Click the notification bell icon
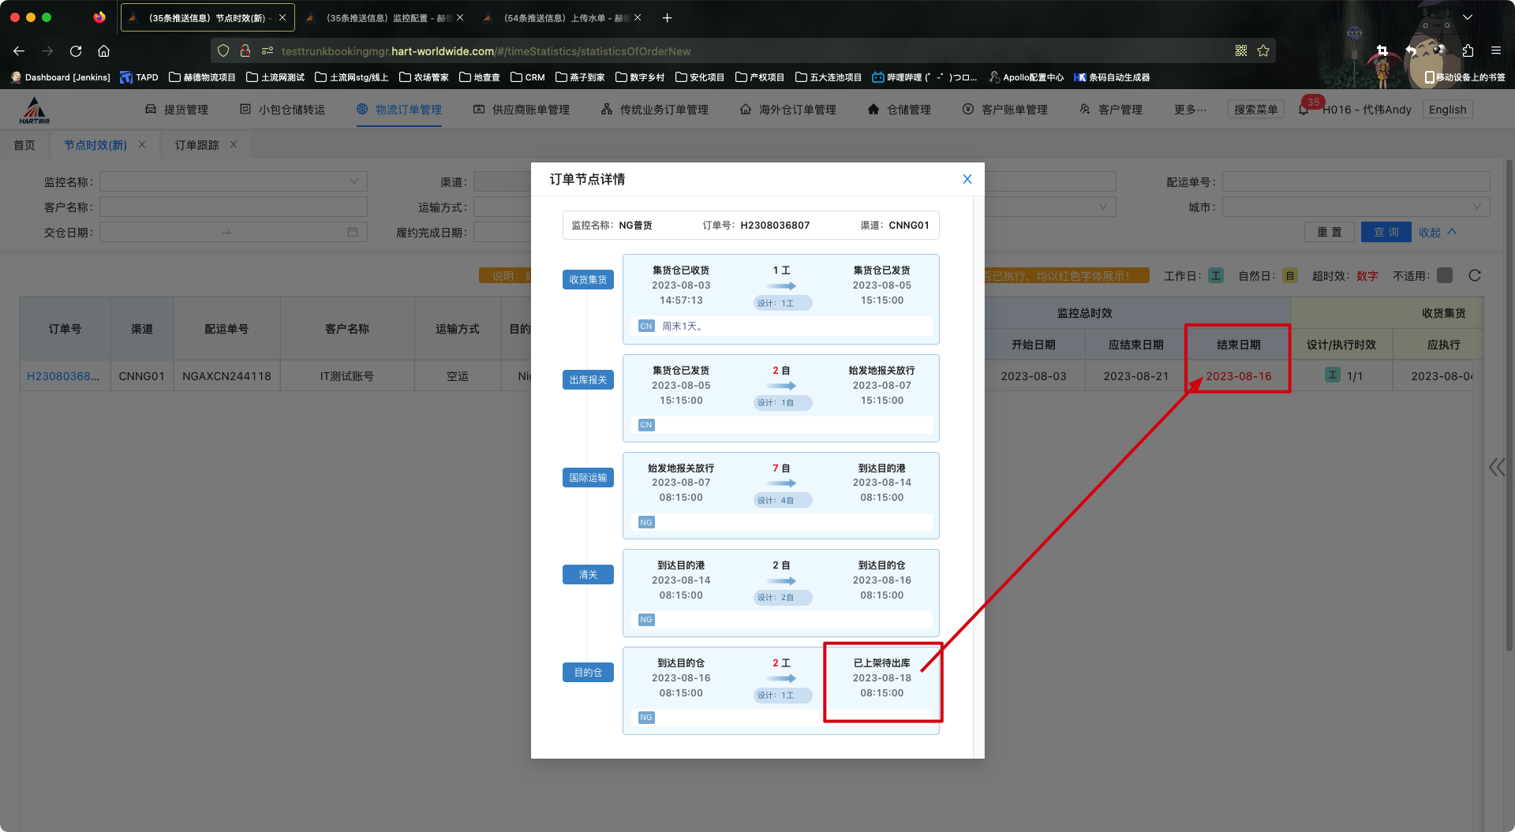Screen dimensions: 1515x832 (1304, 110)
